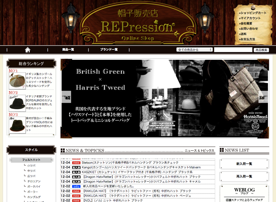This screenshot has width=276, height=202.
Task: Open Stetson 千鳥格子柄8パネルハンチング news item
Action: (x=130, y=162)
